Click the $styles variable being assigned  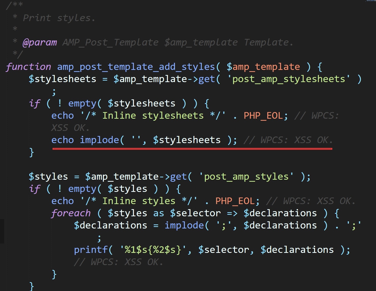(x=48, y=177)
